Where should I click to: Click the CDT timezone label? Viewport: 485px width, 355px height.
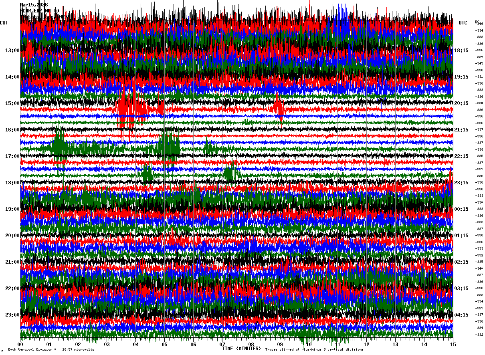point(4,23)
